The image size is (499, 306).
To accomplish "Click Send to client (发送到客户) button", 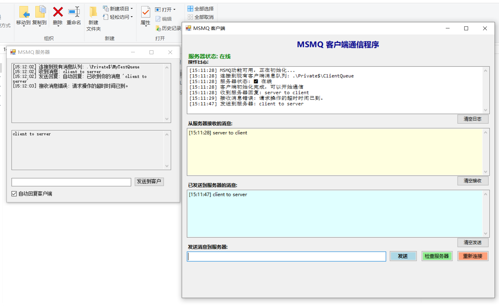I will tap(149, 181).
